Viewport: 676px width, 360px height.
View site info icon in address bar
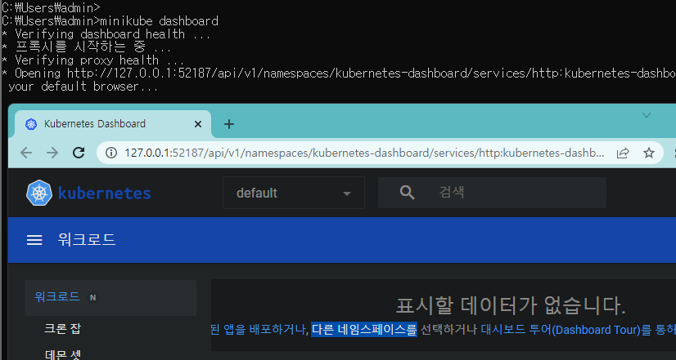point(111,153)
